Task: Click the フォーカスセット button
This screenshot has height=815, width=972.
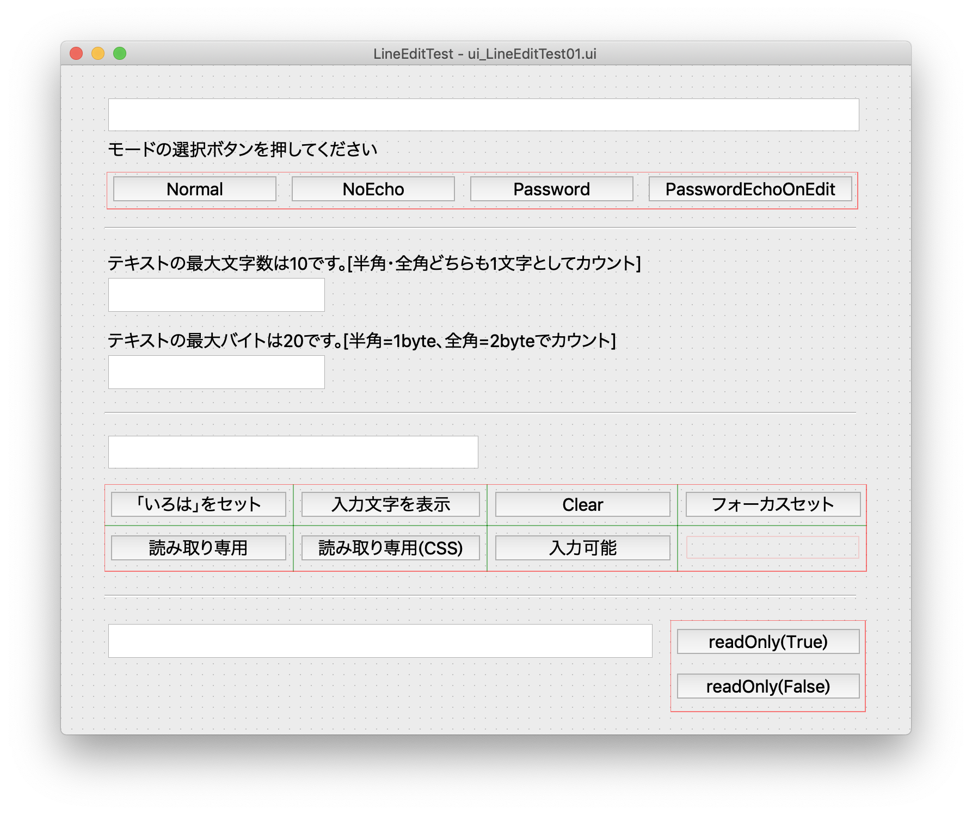Action: click(x=773, y=505)
